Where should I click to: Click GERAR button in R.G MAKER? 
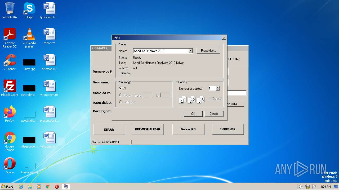pos(109,130)
